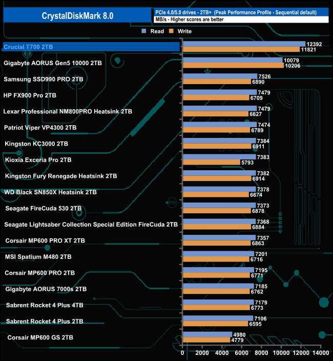The image size is (333, 361).
Task: Click the Crucial T700 orange write bar
Action: 241,49
